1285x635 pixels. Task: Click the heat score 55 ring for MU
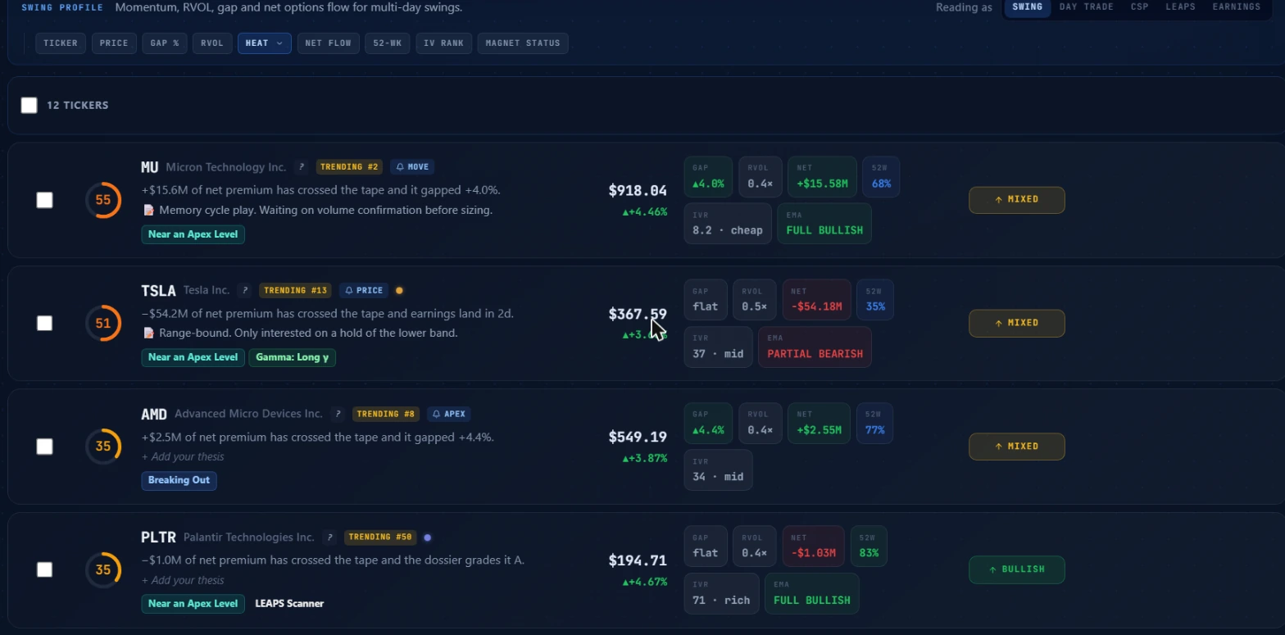click(x=103, y=200)
